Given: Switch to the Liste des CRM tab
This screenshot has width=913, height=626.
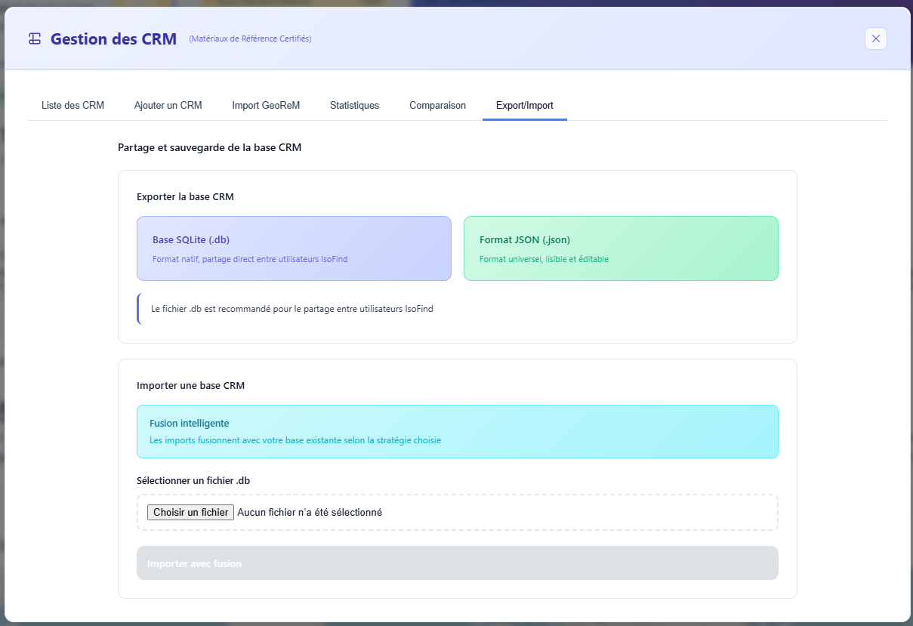Looking at the screenshot, I should coord(72,105).
